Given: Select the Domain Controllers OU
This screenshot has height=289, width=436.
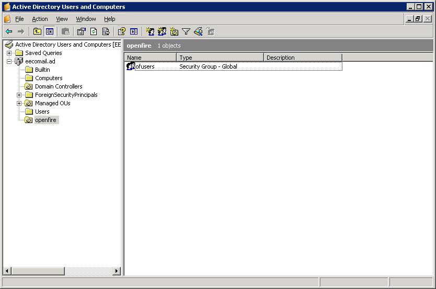Looking at the screenshot, I should tap(59, 86).
